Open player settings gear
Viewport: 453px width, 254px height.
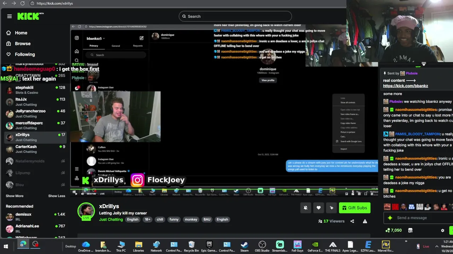(372, 194)
